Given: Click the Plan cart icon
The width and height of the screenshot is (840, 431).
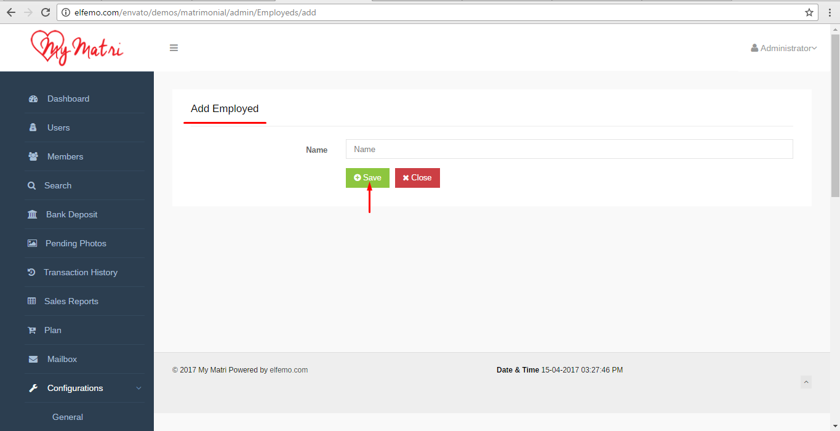Looking at the screenshot, I should (x=31, y=330).
